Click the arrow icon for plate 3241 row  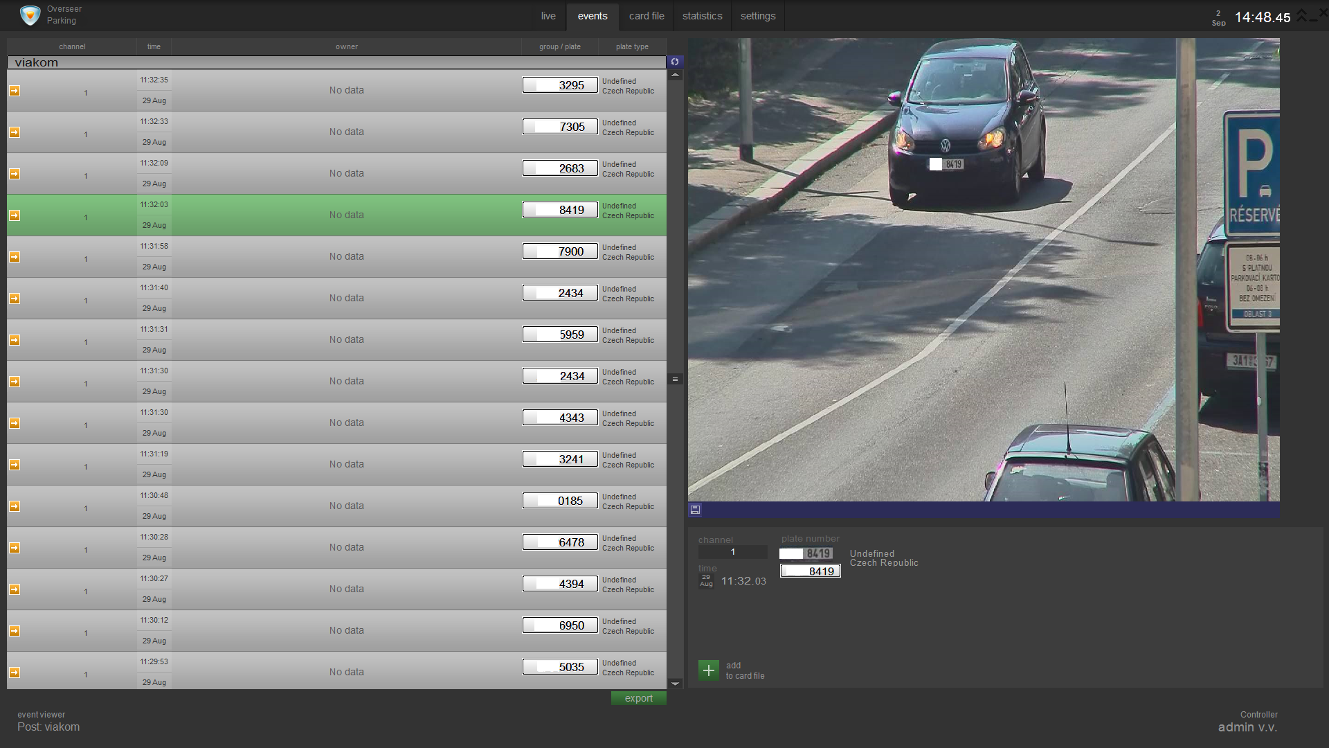(15, 465)
